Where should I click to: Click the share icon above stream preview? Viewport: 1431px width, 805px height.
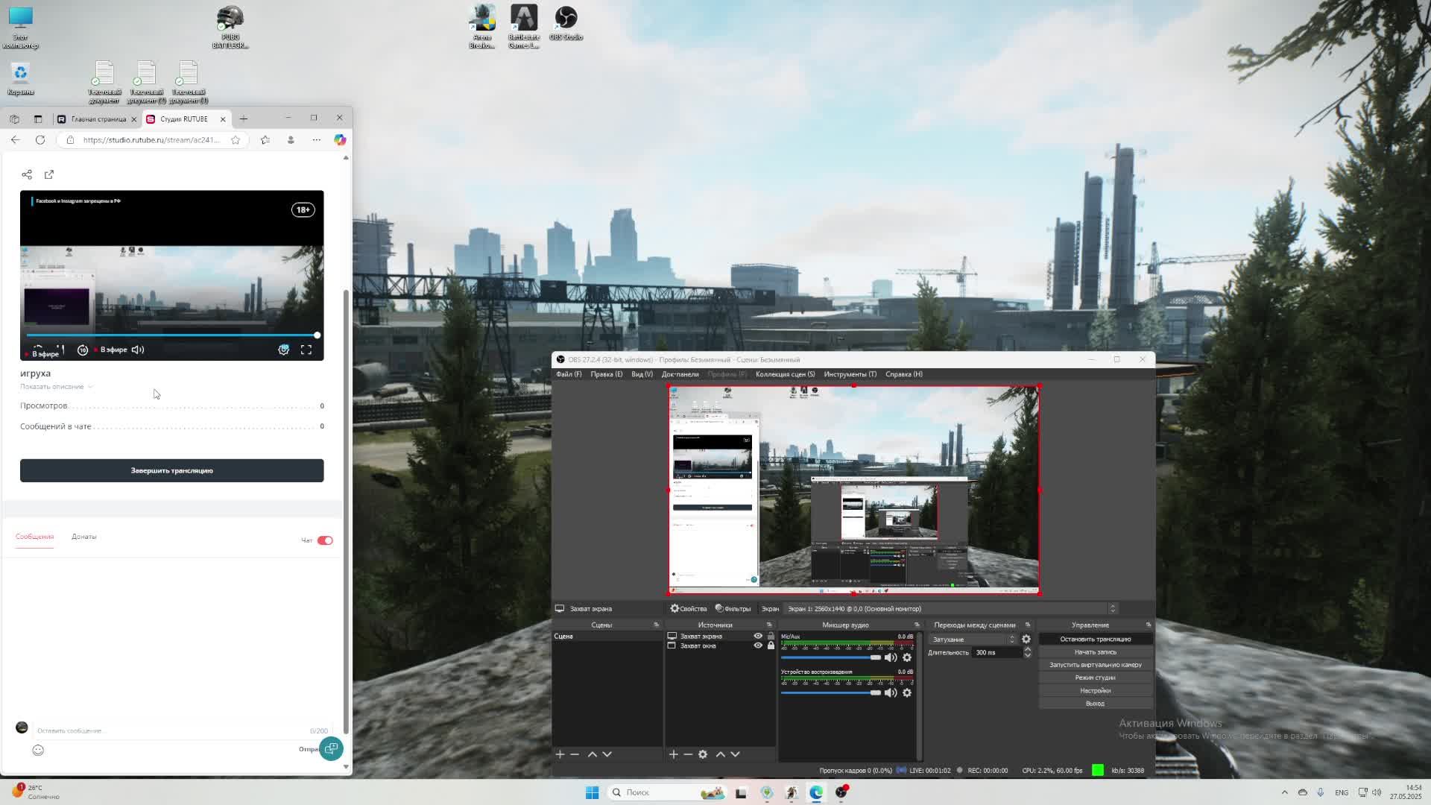pos(27,174)
